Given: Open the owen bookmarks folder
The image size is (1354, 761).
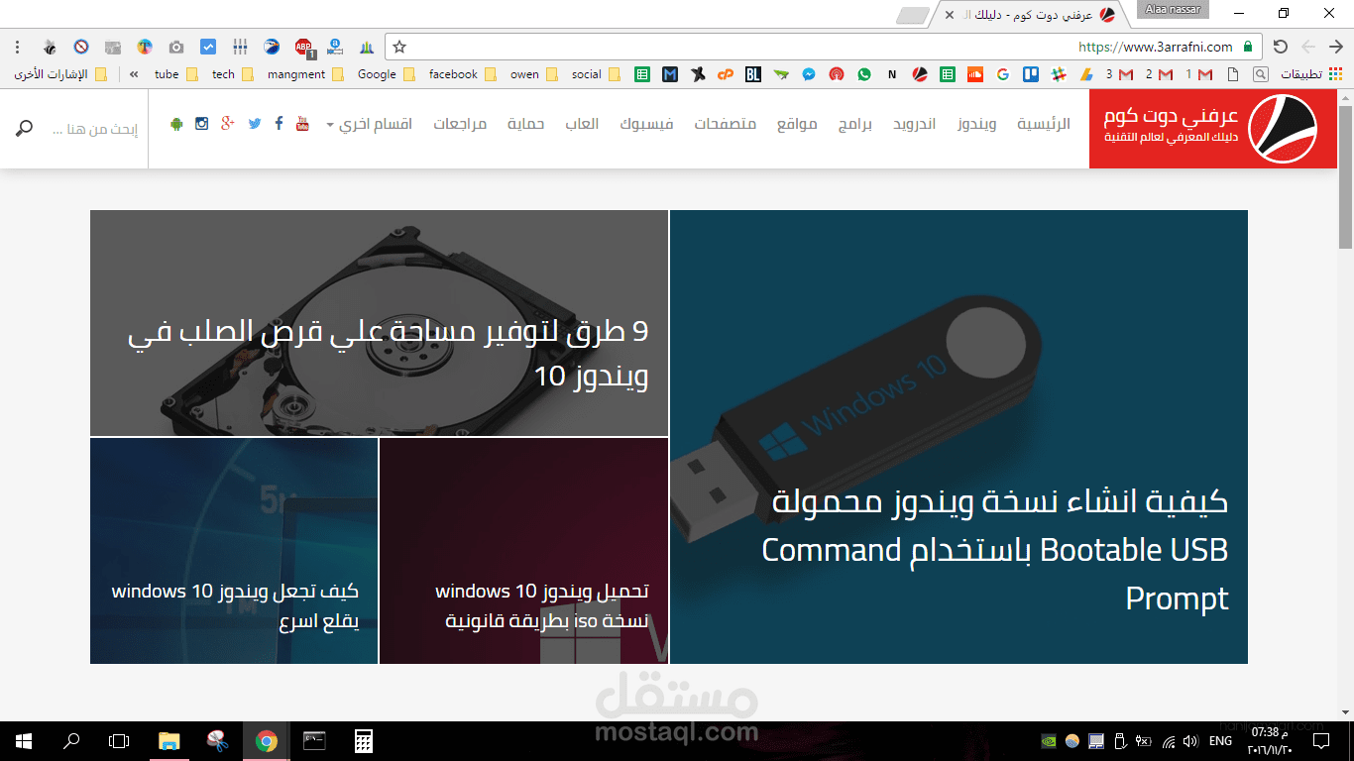Looking at the screenshot, I should (x=533, y=74).
